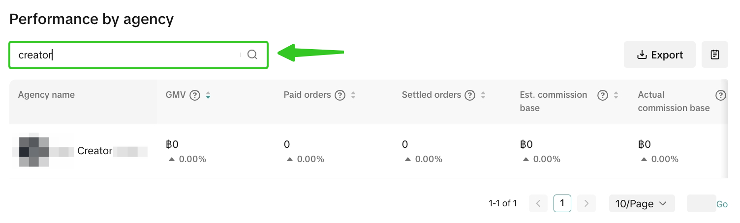Sort by Est. commission base
This screenshot has height=223, width=740.
pyautogui.click(x=616, y=95)
